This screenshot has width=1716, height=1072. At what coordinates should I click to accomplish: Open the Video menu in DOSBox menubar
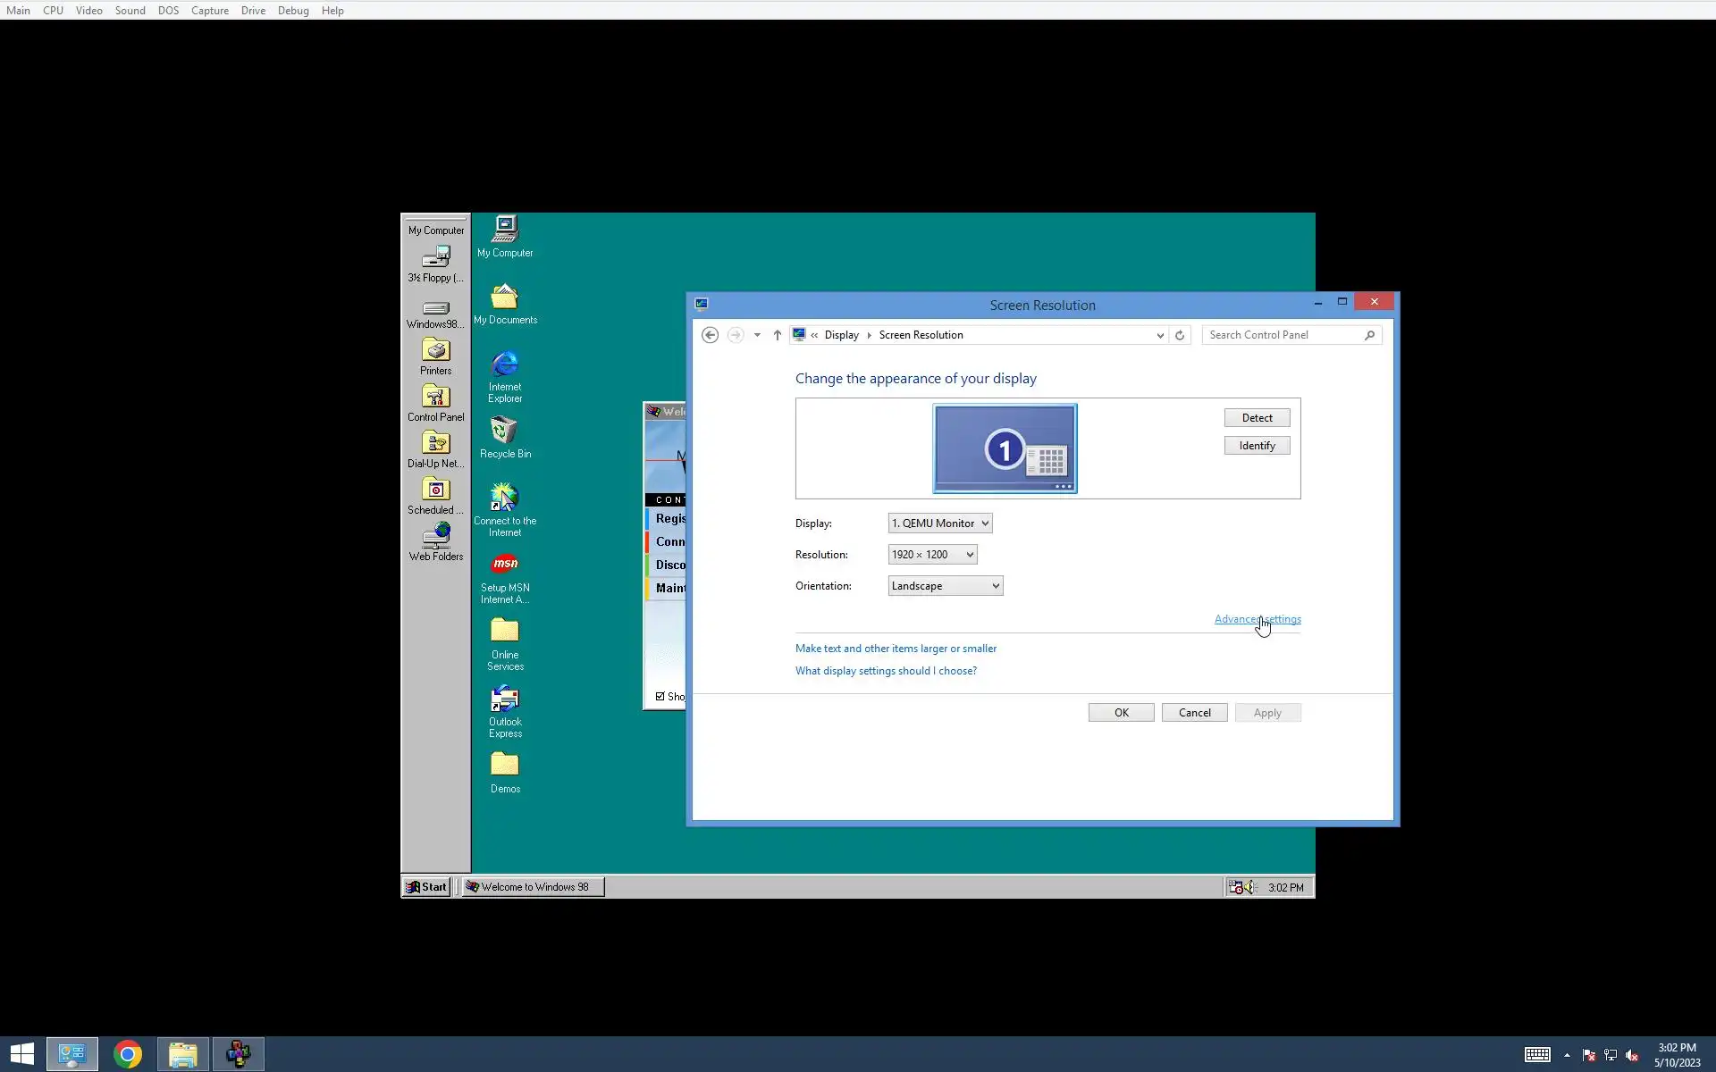point(88,11)
